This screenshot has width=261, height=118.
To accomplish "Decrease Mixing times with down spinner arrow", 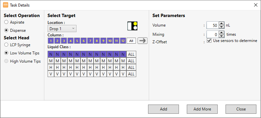I will (x=221, y=36).
